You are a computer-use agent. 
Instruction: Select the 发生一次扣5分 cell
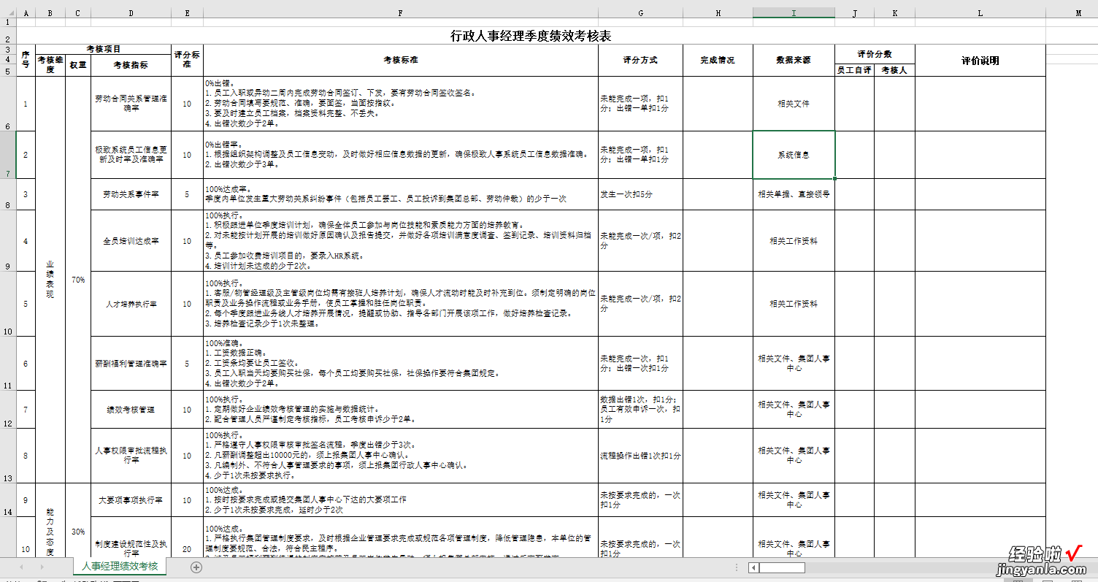640,194
